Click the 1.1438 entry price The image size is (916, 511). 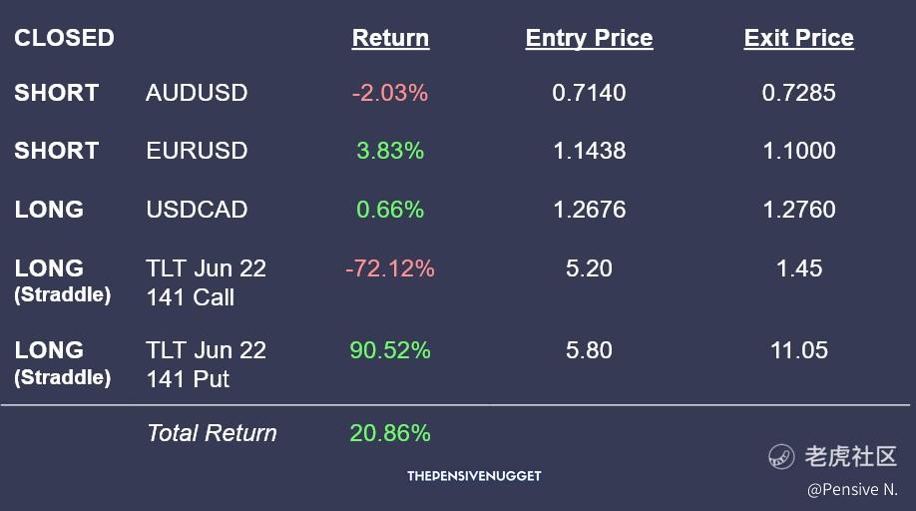589,151
